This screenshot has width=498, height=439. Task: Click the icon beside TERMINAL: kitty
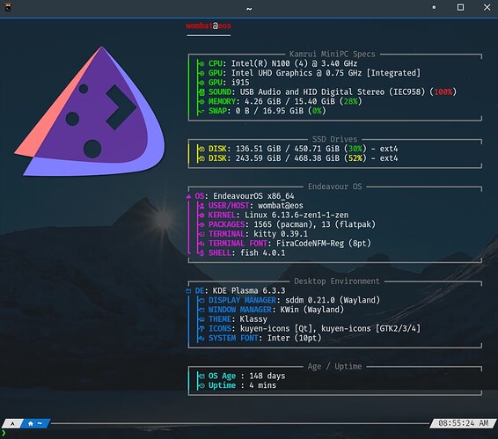pos(201,234)
